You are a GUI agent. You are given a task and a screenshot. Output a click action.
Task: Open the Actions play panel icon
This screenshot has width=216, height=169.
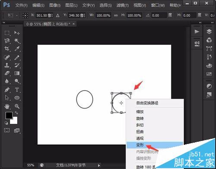coord(197,31)
